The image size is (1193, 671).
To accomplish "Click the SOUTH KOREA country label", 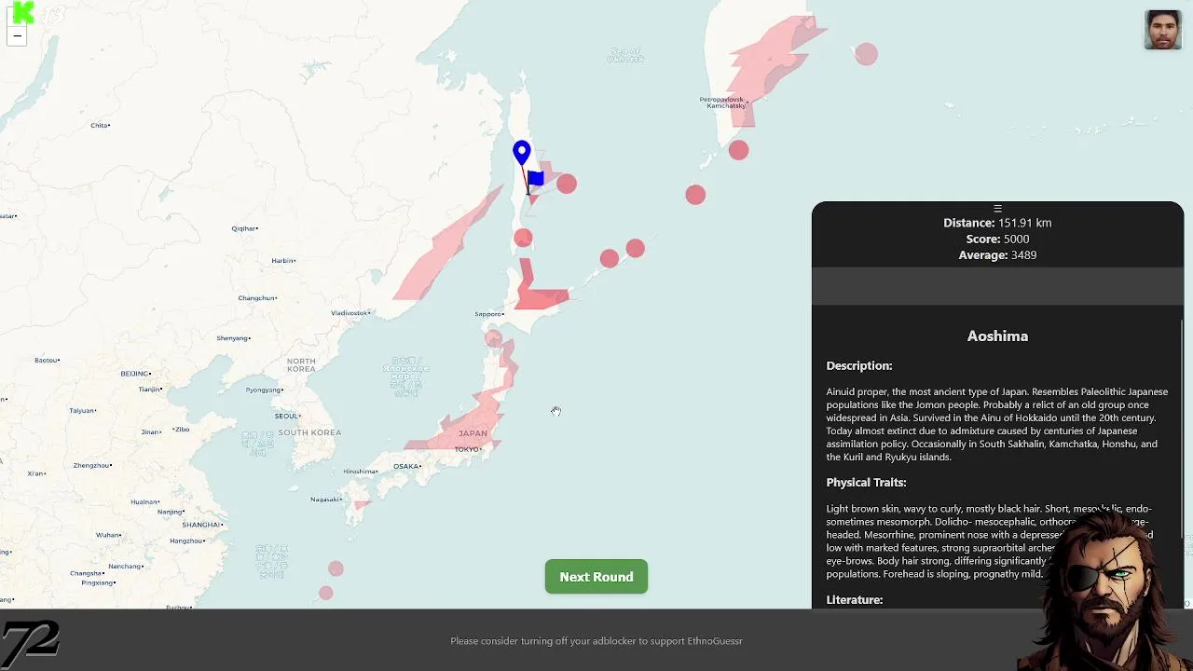I will (x=309, y=432).
